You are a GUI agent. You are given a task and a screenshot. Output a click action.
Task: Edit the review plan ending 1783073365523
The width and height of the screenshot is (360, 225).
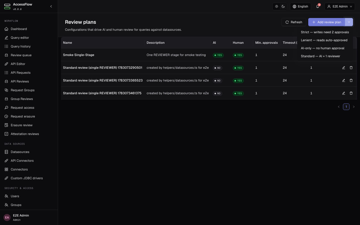coord(343,80)
